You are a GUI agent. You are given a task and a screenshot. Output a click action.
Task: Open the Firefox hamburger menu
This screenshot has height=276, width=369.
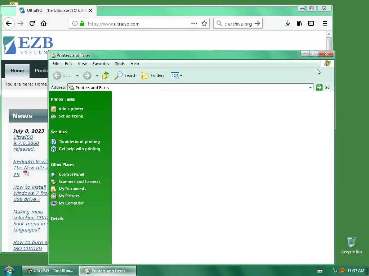325,23
